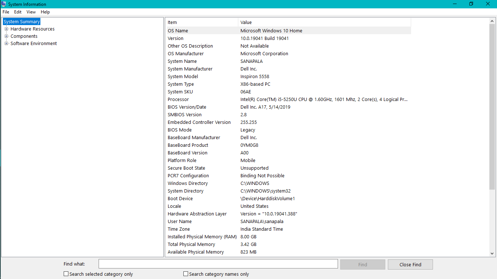Click value 10.0.19041 Build 19041
The image size is (497, 279).
(x=265, y=39)
